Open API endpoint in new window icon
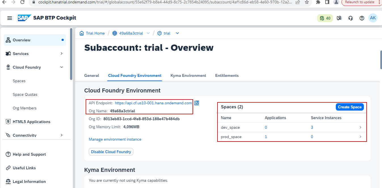Viewport: 382px width, 188px height. tap(197, 103)
